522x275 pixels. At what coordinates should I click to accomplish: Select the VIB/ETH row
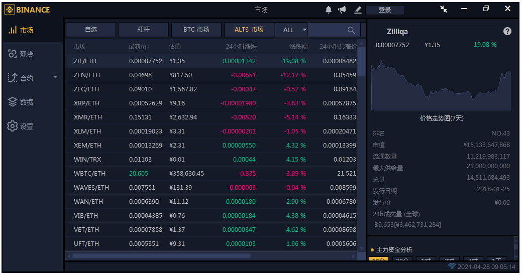coord(211,215)
